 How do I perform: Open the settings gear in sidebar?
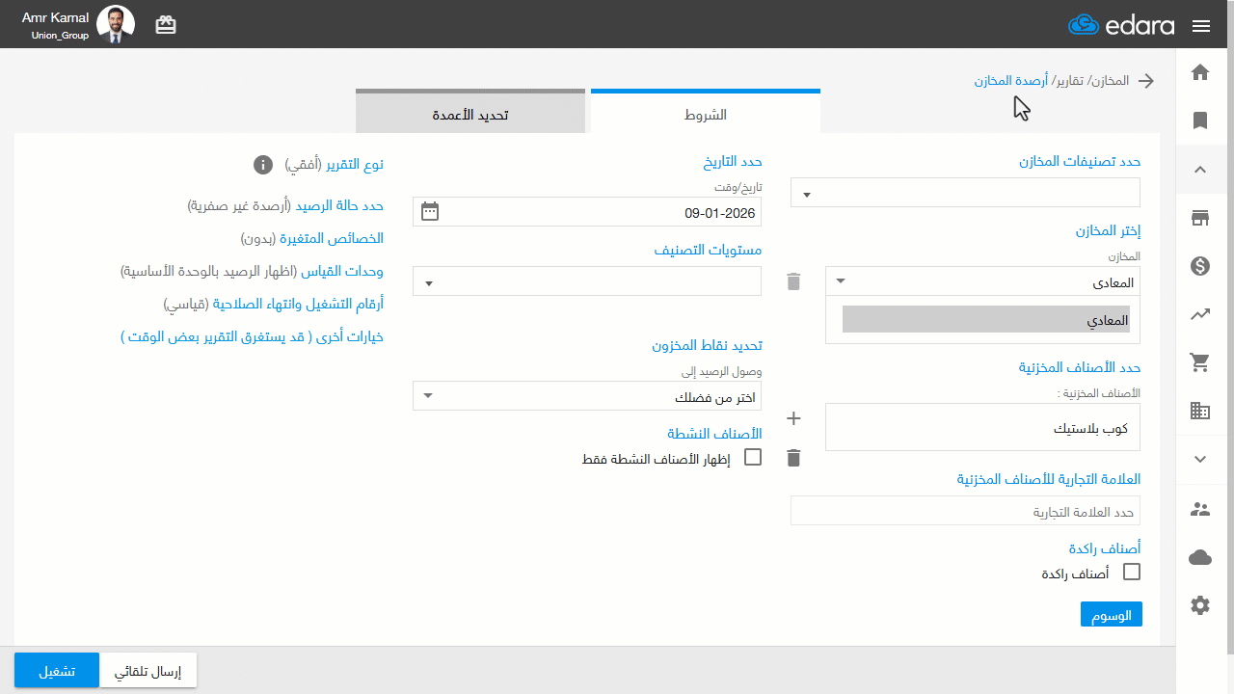pyautogui.click(x=1200, y=605)
